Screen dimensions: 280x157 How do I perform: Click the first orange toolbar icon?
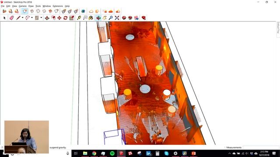(x=4, y=11)
